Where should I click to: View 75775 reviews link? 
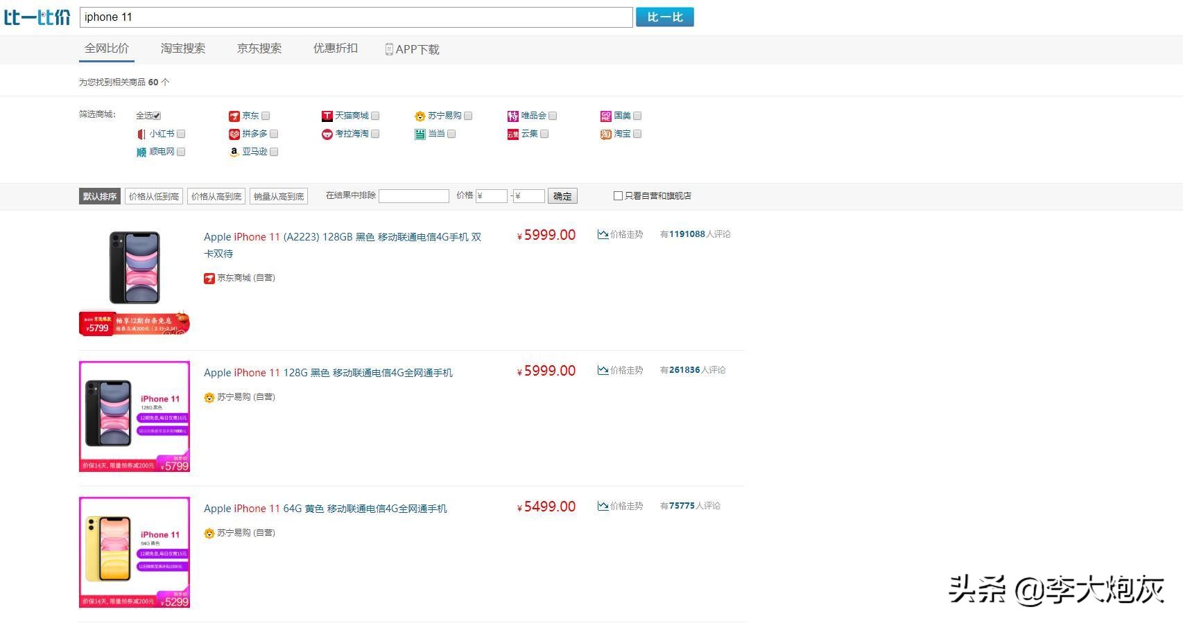690,506
